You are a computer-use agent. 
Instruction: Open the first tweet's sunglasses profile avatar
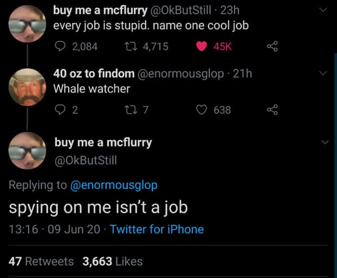pos(28,24)
